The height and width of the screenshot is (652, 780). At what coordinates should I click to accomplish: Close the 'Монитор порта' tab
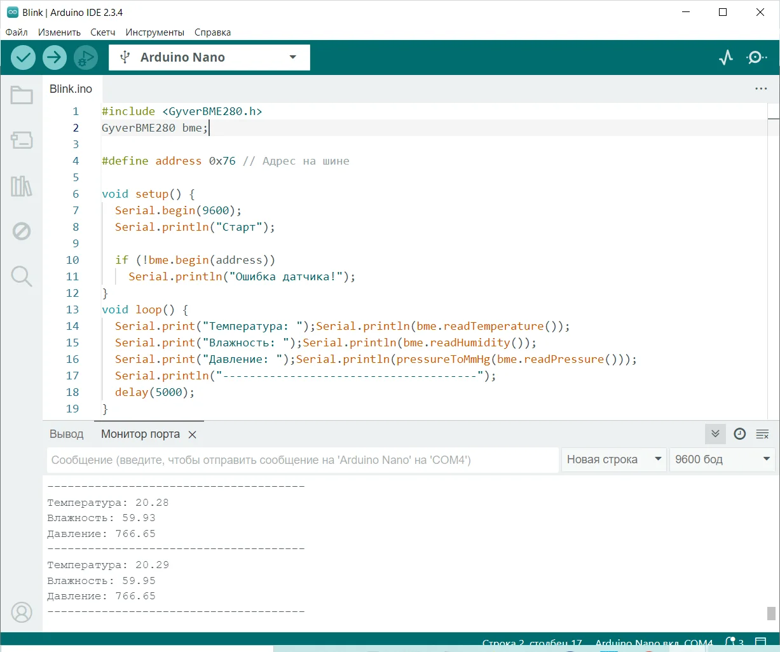[193, 435]
